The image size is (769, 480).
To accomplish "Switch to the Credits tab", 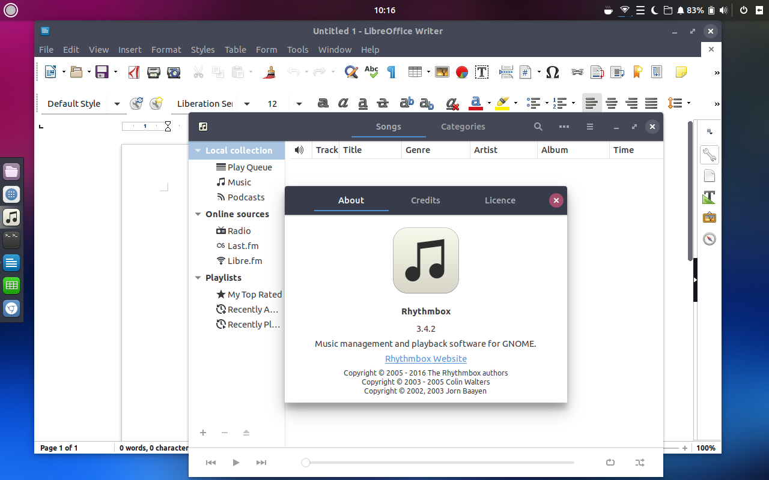I will tap(425, 200).
